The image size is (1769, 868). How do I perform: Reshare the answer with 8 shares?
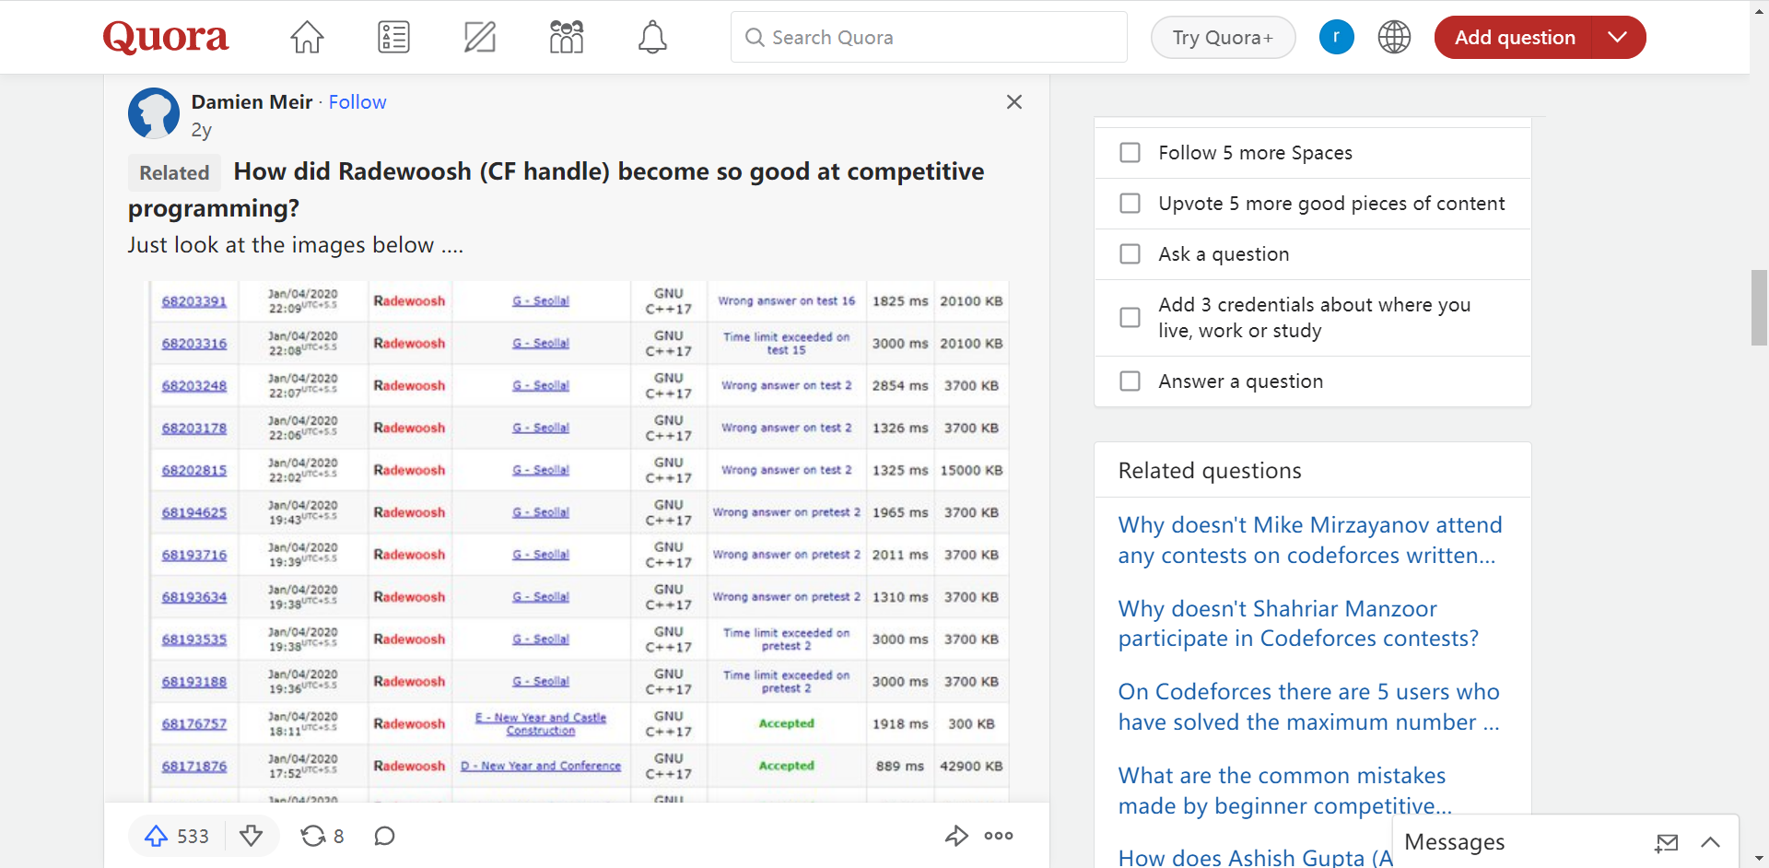[322, 836]
